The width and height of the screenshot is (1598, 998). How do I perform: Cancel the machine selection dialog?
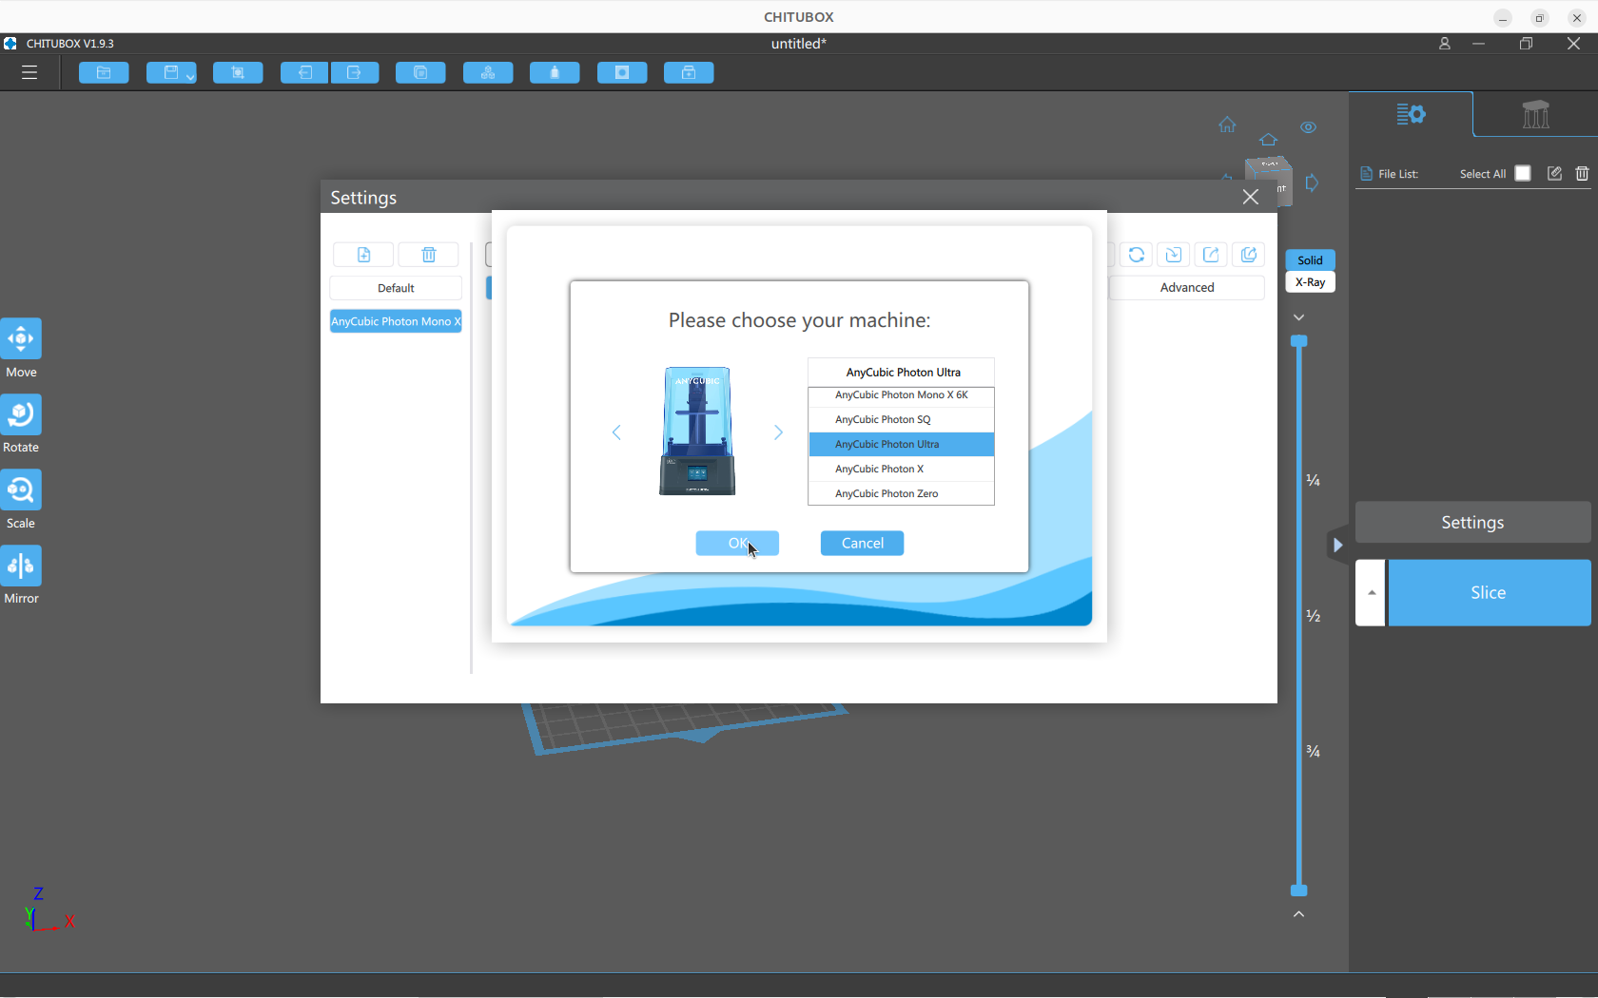pyautogui.click(x=862, y=543)
